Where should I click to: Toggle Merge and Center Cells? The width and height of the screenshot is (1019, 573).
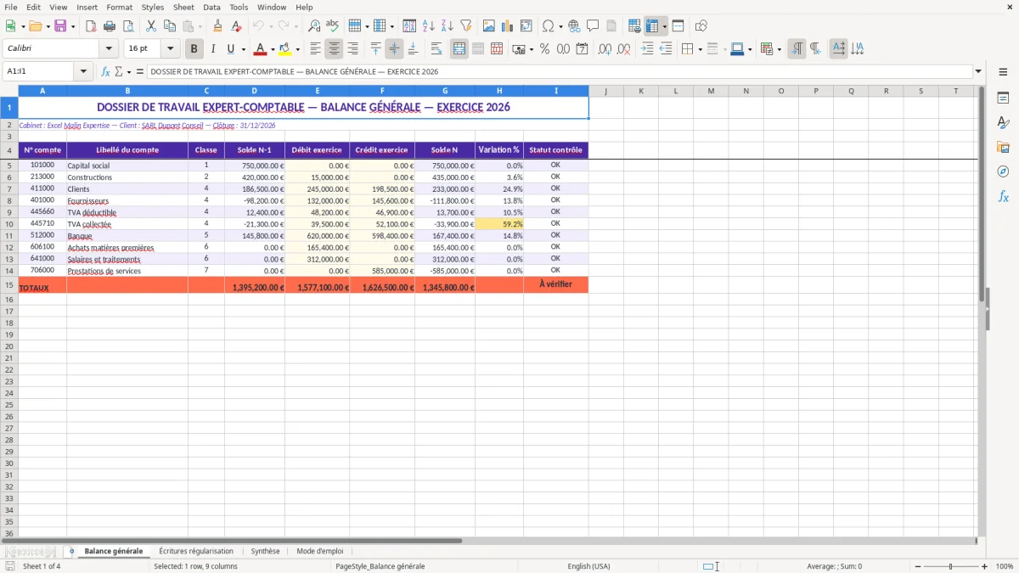459,49
